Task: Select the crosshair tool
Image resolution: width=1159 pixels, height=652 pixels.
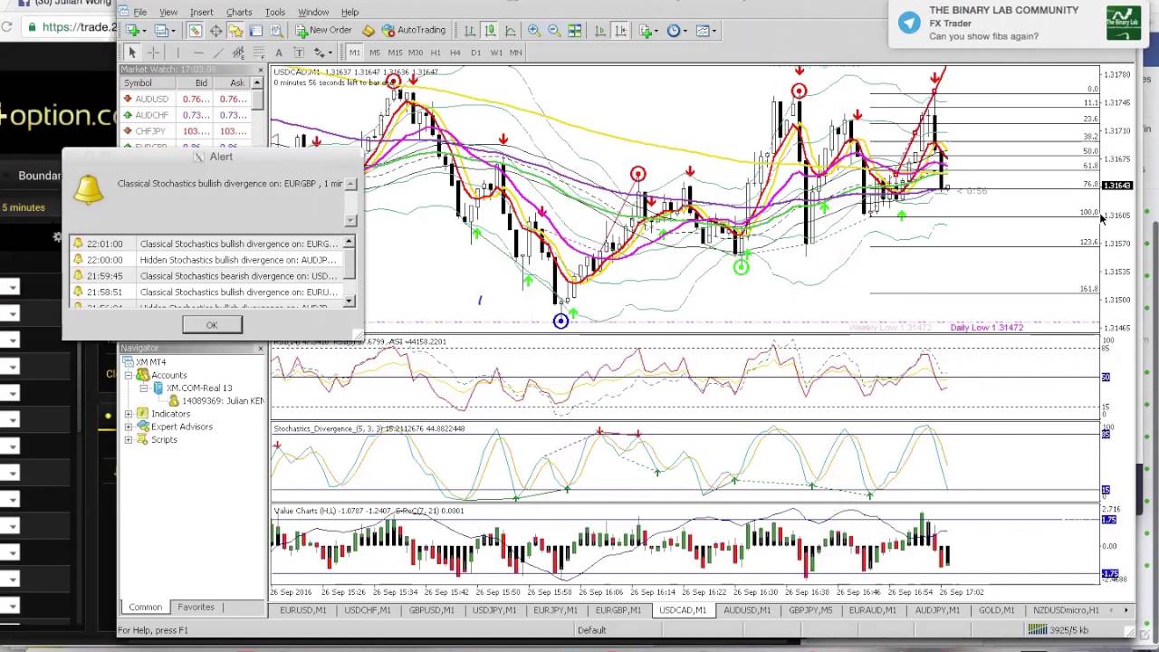Action: pos(153,53)
